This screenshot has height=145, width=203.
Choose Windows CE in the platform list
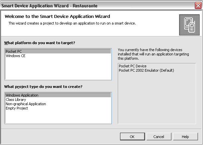[x=15, y=56]
